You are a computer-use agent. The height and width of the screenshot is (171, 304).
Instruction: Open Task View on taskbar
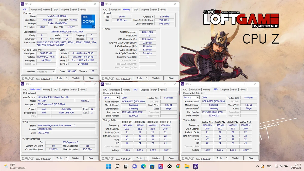[126, 166]
